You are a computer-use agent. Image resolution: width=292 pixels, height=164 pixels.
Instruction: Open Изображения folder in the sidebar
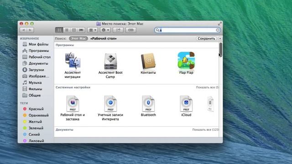36,76
